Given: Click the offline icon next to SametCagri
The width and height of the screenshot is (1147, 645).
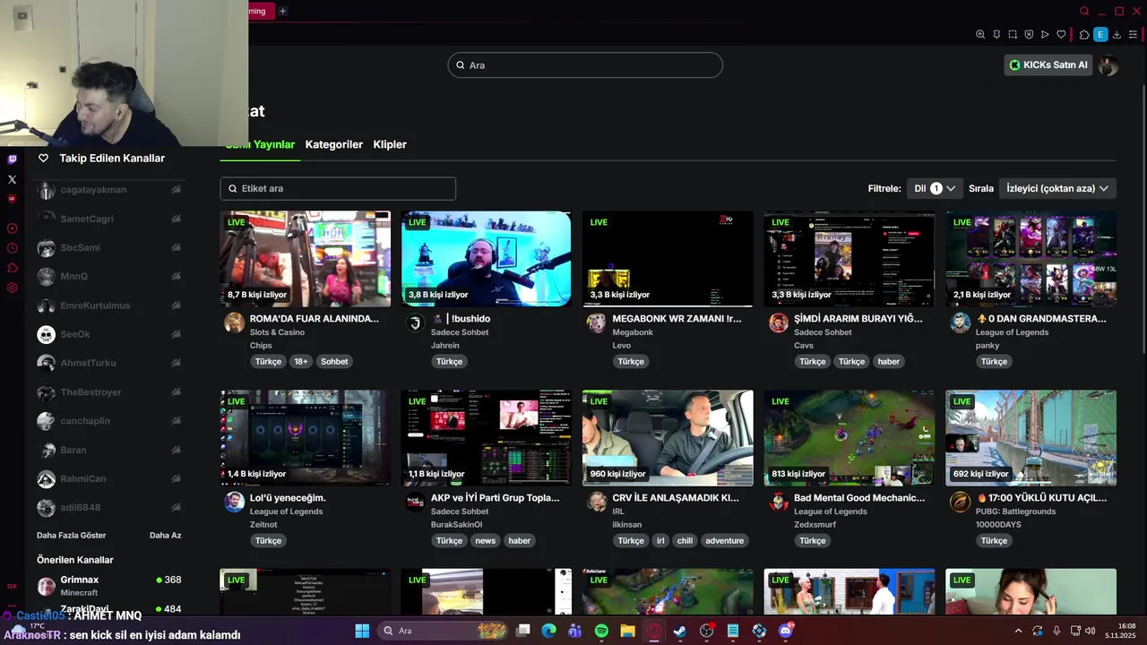Looking at the screenshot, I should coord(177,219).
